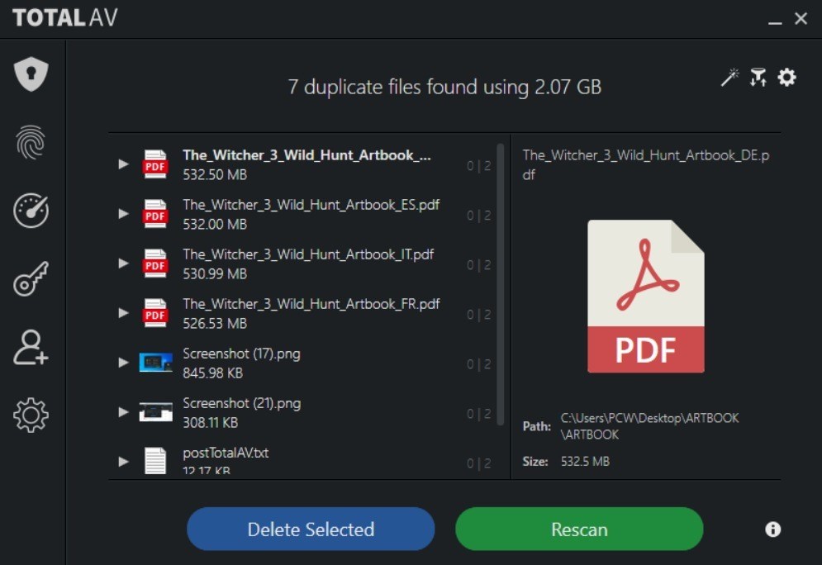The image size is (822, 565).
Task: Click the PDF icon of Artbook_FR.pdf row
Action: [155, 313]
